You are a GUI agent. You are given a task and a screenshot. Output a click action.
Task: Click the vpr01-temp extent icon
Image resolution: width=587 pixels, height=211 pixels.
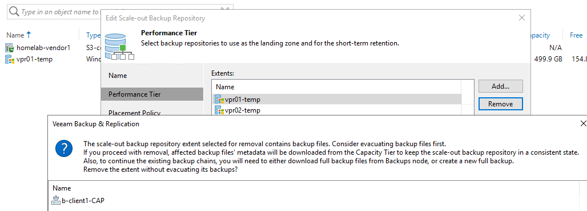[219, 99]
